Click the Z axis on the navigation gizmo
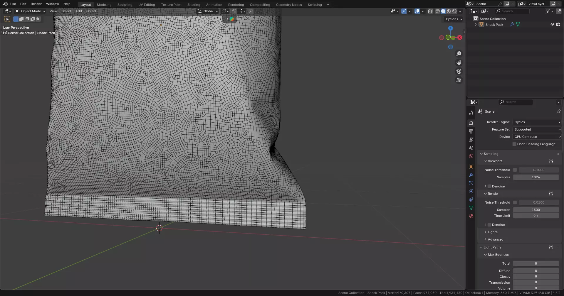The height and width of the screenshot is (296, 564). [x=450, y=28]
